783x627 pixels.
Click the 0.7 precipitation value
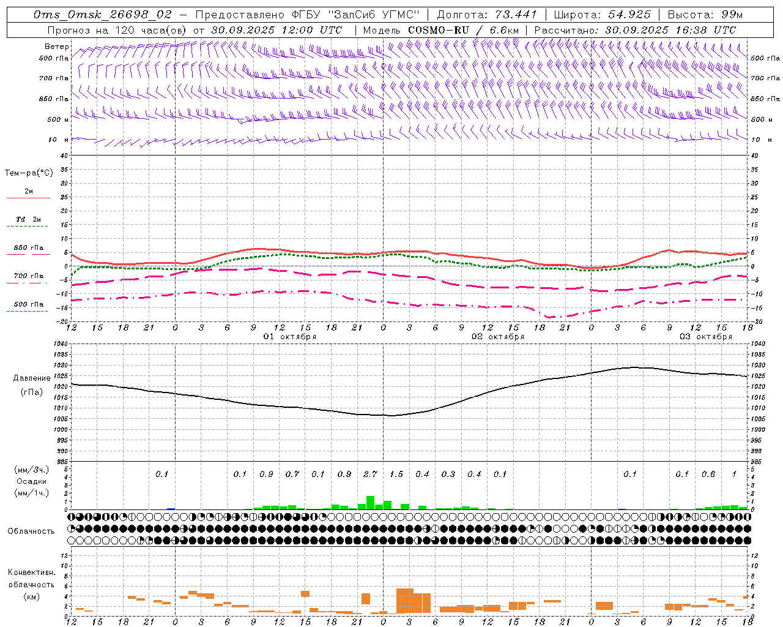point(292,474)
